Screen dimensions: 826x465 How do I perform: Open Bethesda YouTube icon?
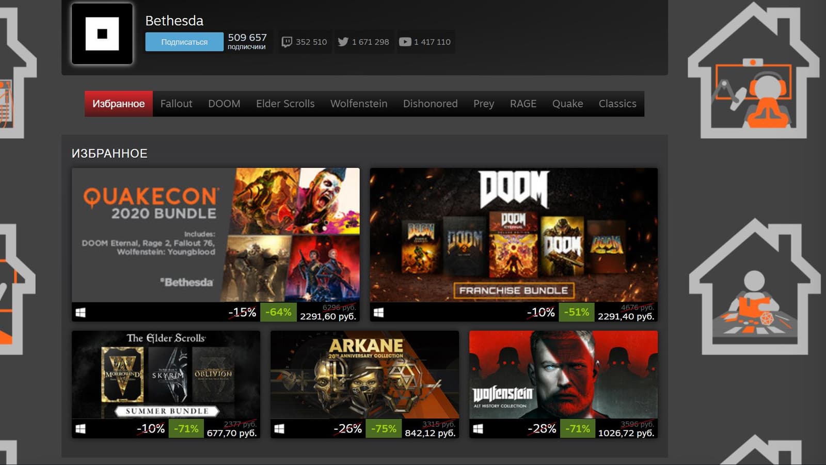[x=405, y=42]
